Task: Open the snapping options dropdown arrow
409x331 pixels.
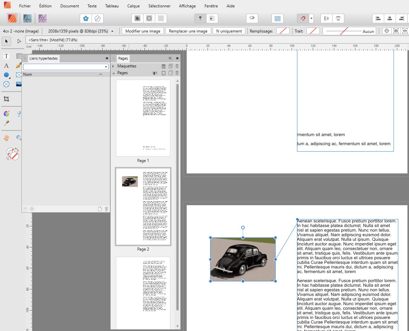Action: [311, 18]
